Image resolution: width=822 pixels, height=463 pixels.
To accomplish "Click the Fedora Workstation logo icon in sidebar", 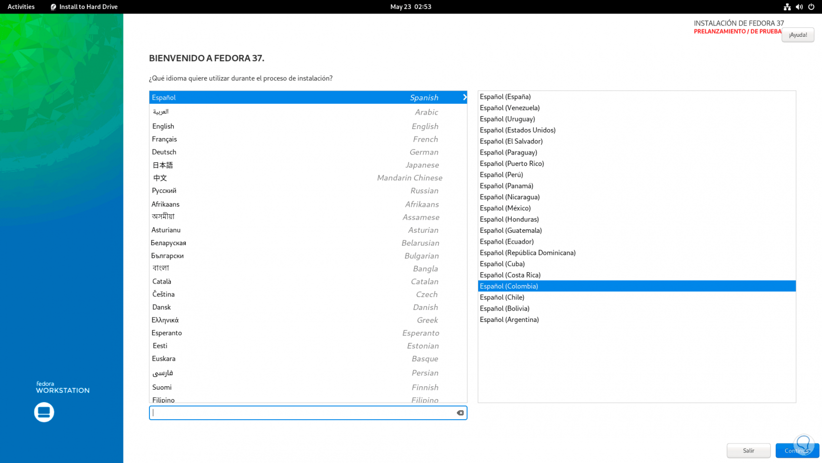I will point(44,412).
